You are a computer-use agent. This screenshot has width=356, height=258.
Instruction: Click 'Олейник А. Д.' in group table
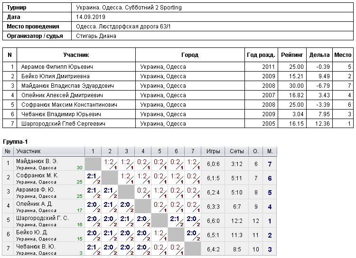pyautogui.click(x=35, y=204)
